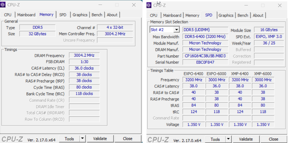This screenshot has width=295, height=143.
Task: Click DRAM Frequency 3004.2 MHz value
Action: tap(84, 55)
